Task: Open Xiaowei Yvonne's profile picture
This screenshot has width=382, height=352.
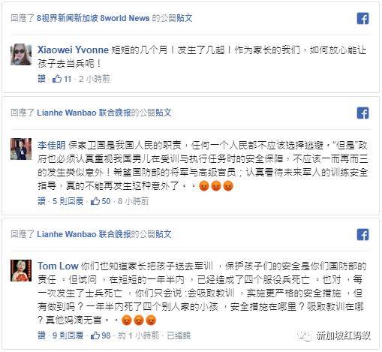Action: click(x=21, y=54)
